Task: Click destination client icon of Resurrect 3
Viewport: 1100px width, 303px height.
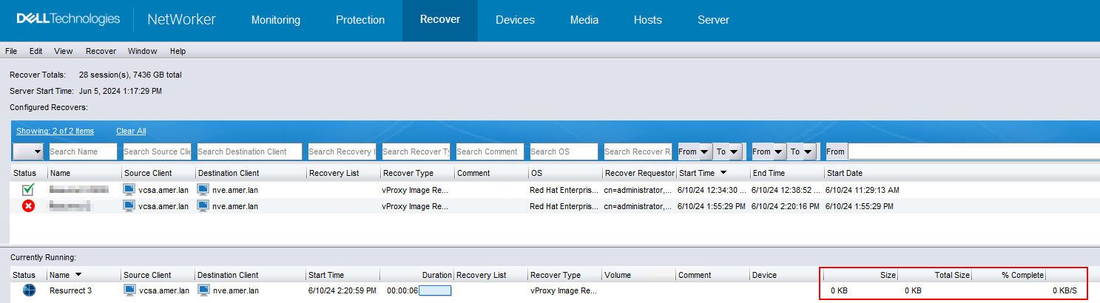Action: [x=203, y=290]
